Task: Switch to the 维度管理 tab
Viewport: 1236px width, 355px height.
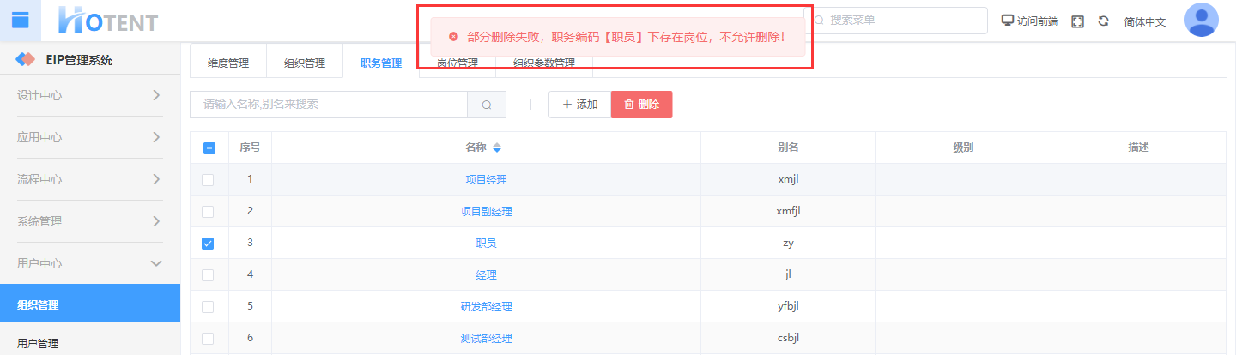Action: coord(228,63)
